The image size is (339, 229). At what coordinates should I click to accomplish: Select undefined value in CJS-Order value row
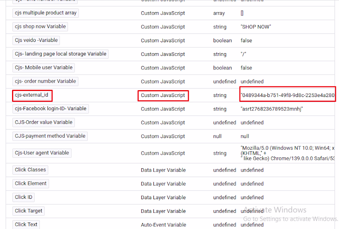coord(252,123)
